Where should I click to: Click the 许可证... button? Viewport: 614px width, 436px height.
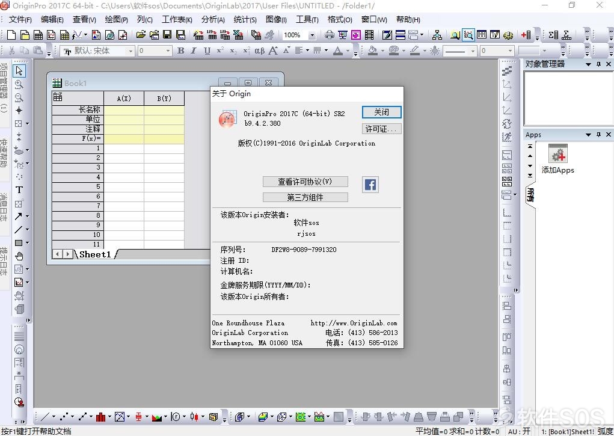(x=381, y=129)
